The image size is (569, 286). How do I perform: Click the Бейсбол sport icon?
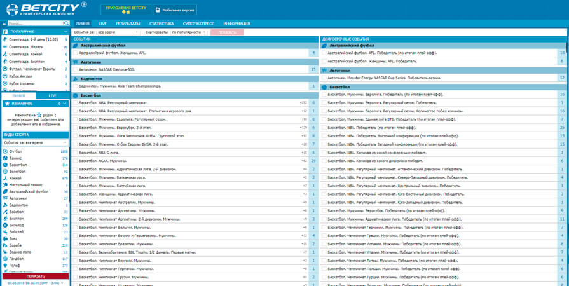(5, 212)
